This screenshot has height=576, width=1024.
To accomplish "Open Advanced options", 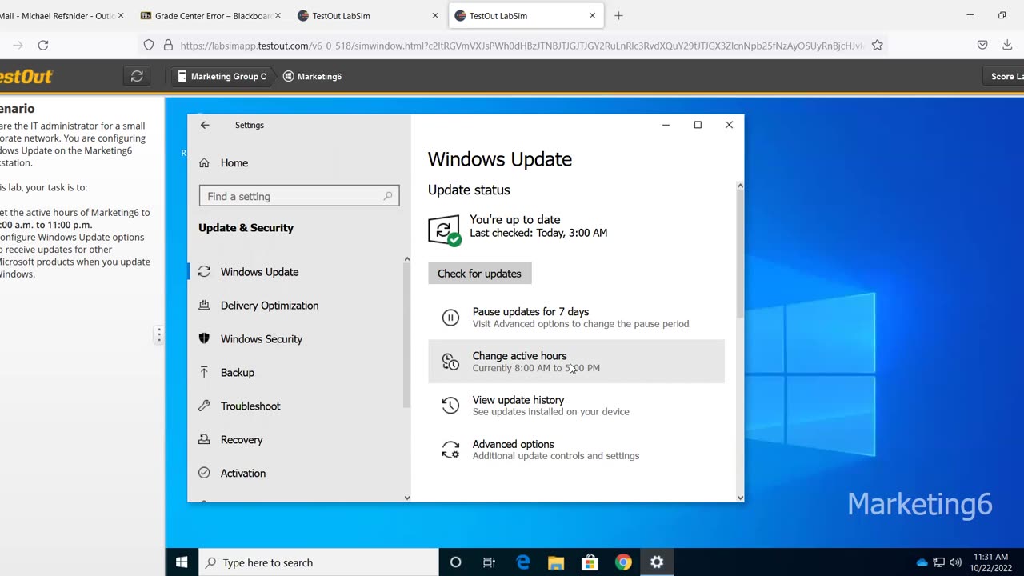I will point(576,450).
